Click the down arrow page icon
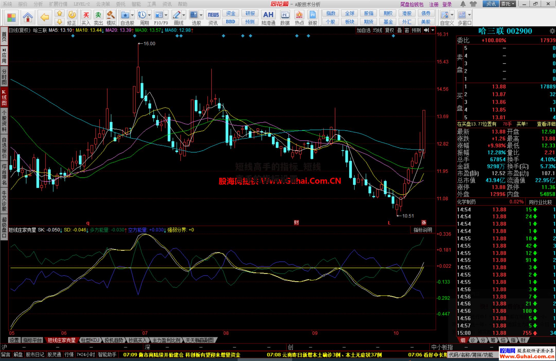Viewport: 556px width, 361px height. [59, 22]
